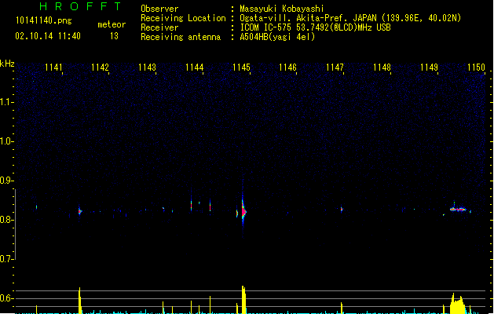The image size is (494, 314).
Task: Click the gray frequency range bracket on left axis
Action: 15,225
